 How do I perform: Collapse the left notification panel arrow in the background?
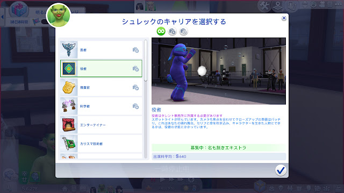(2, 17)
